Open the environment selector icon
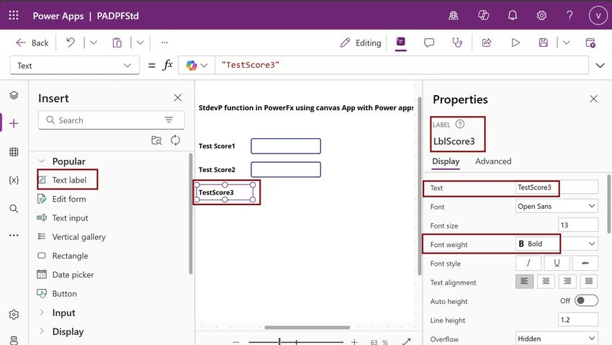This screenshot has width=612, height=345. point(453,15)
